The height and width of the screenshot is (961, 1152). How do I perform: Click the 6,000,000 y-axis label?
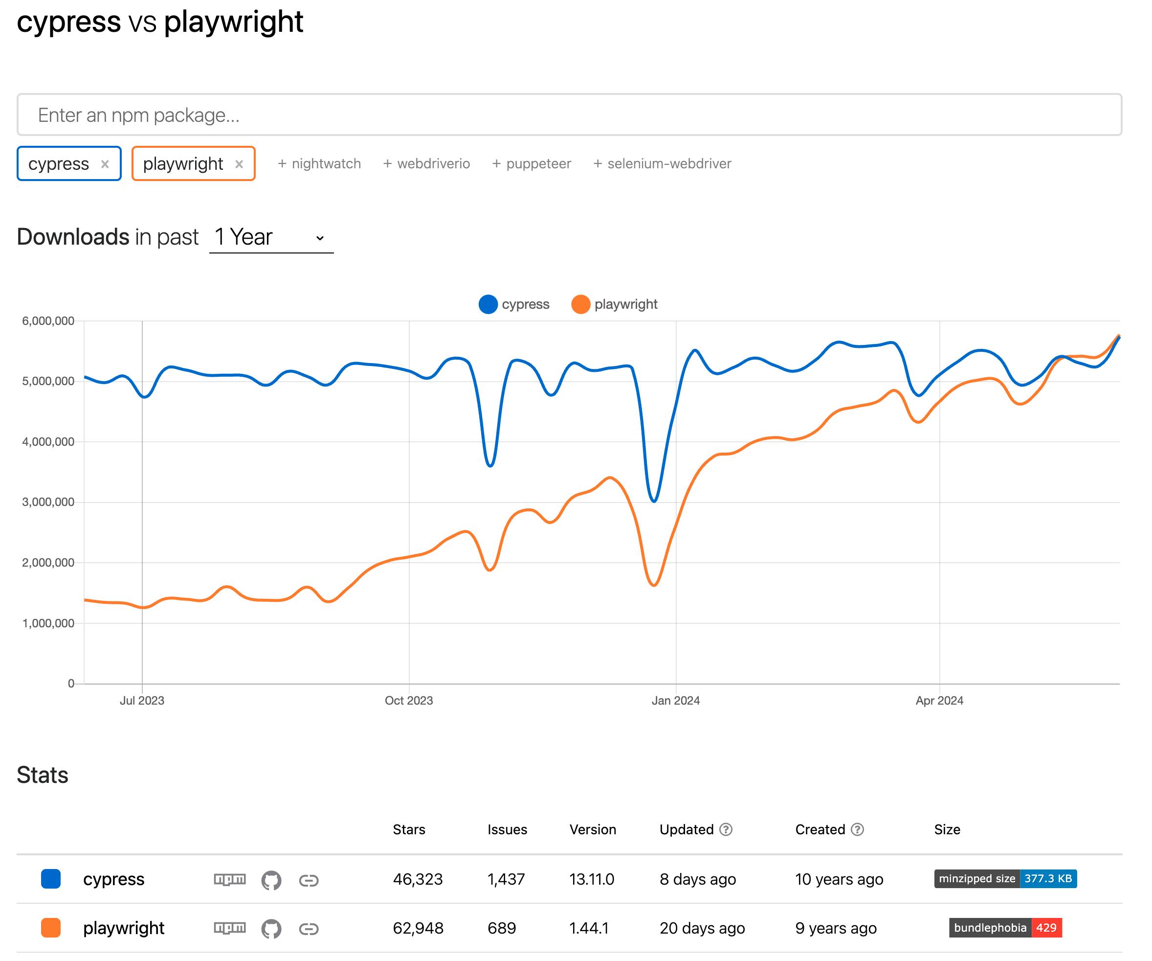(48, 320)
